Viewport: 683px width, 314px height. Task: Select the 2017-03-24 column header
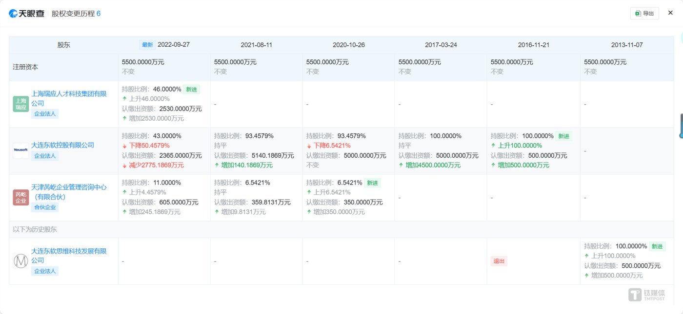click(441, 44)
